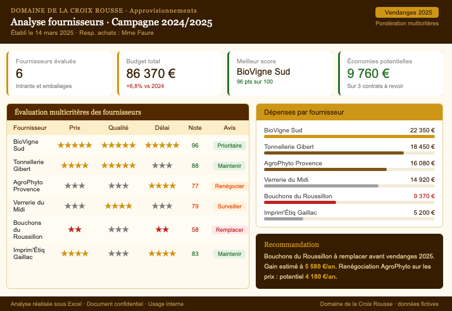Click the Renégocier tag for AgroPhyto Provence
The width and height of the screenshot is (452, 311).
point(229,186)
